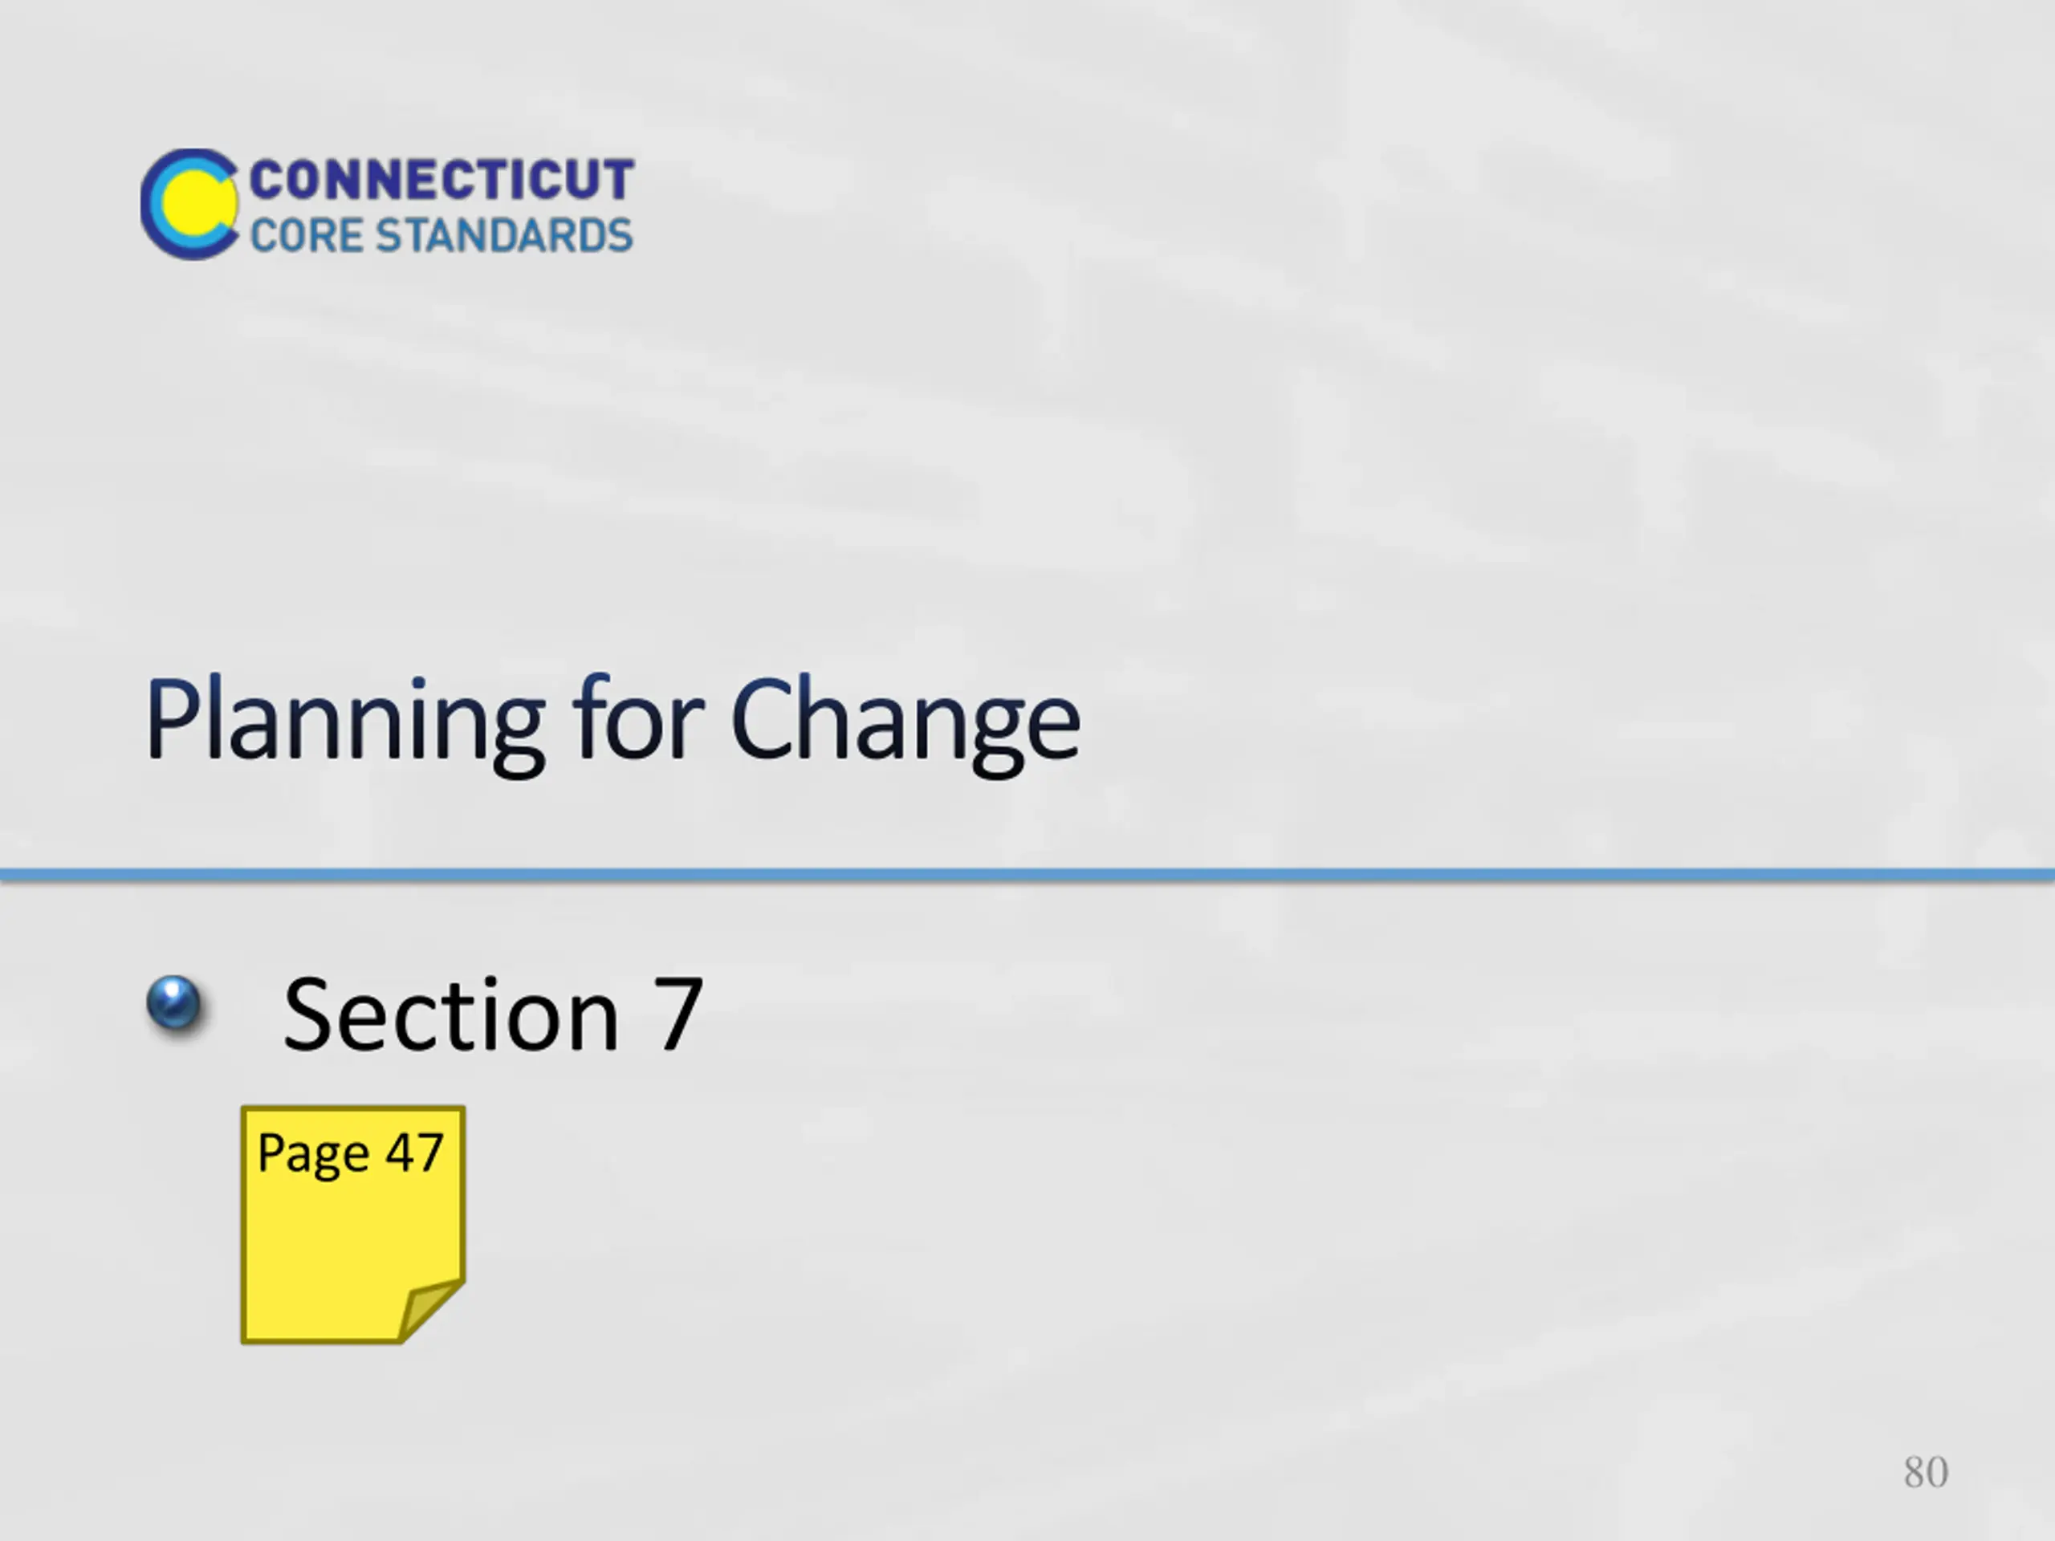Click the word Section in the bullet
Viewport: 2055px width, 1541px height.
(451, 1014)
